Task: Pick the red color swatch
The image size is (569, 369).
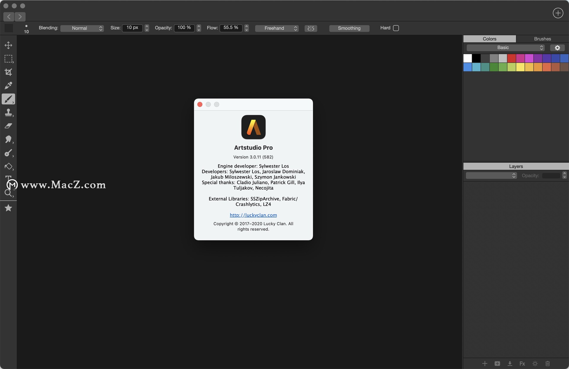Action: pyautogui.click(x=512, y=58)
